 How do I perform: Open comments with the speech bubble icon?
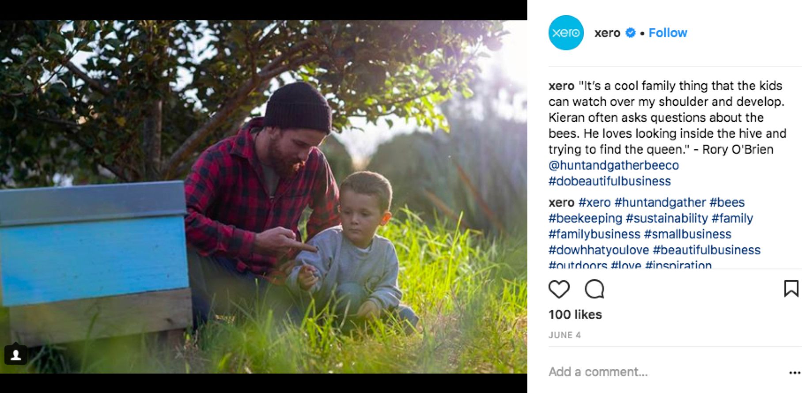coord(594,289)
